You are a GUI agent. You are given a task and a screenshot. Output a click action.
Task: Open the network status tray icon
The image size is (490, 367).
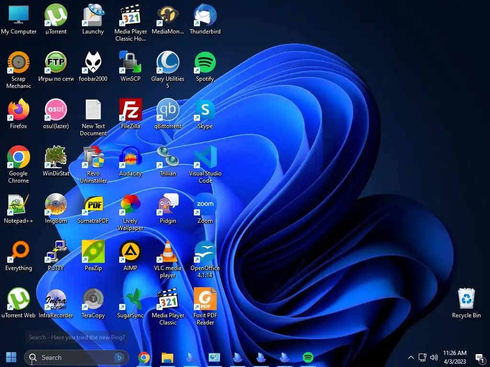click(x=423, y=357)
